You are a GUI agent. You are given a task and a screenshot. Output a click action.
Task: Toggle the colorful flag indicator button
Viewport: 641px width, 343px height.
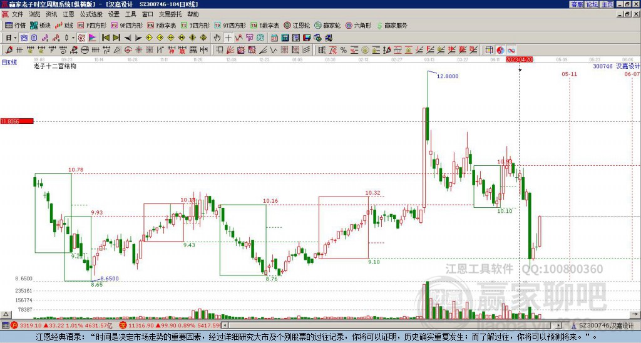point(93,38)
